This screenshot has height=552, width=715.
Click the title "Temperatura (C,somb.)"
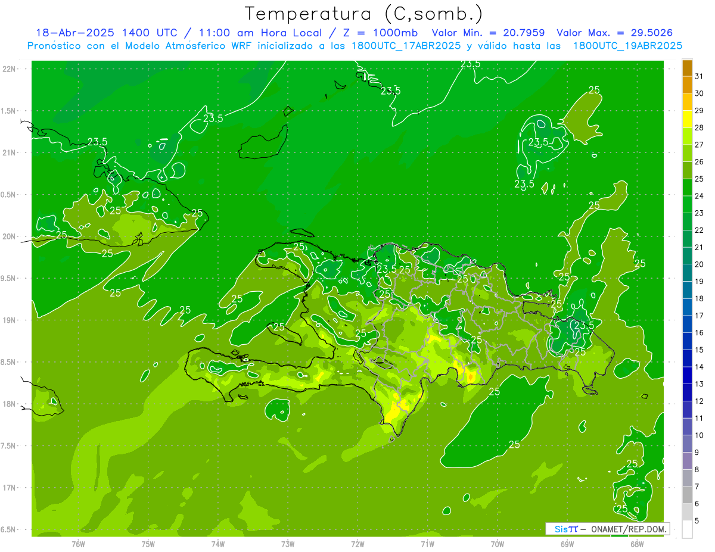click(x=363, y=14)
